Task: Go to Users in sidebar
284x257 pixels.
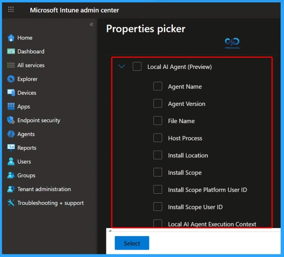Action: [x=24, y=162]
